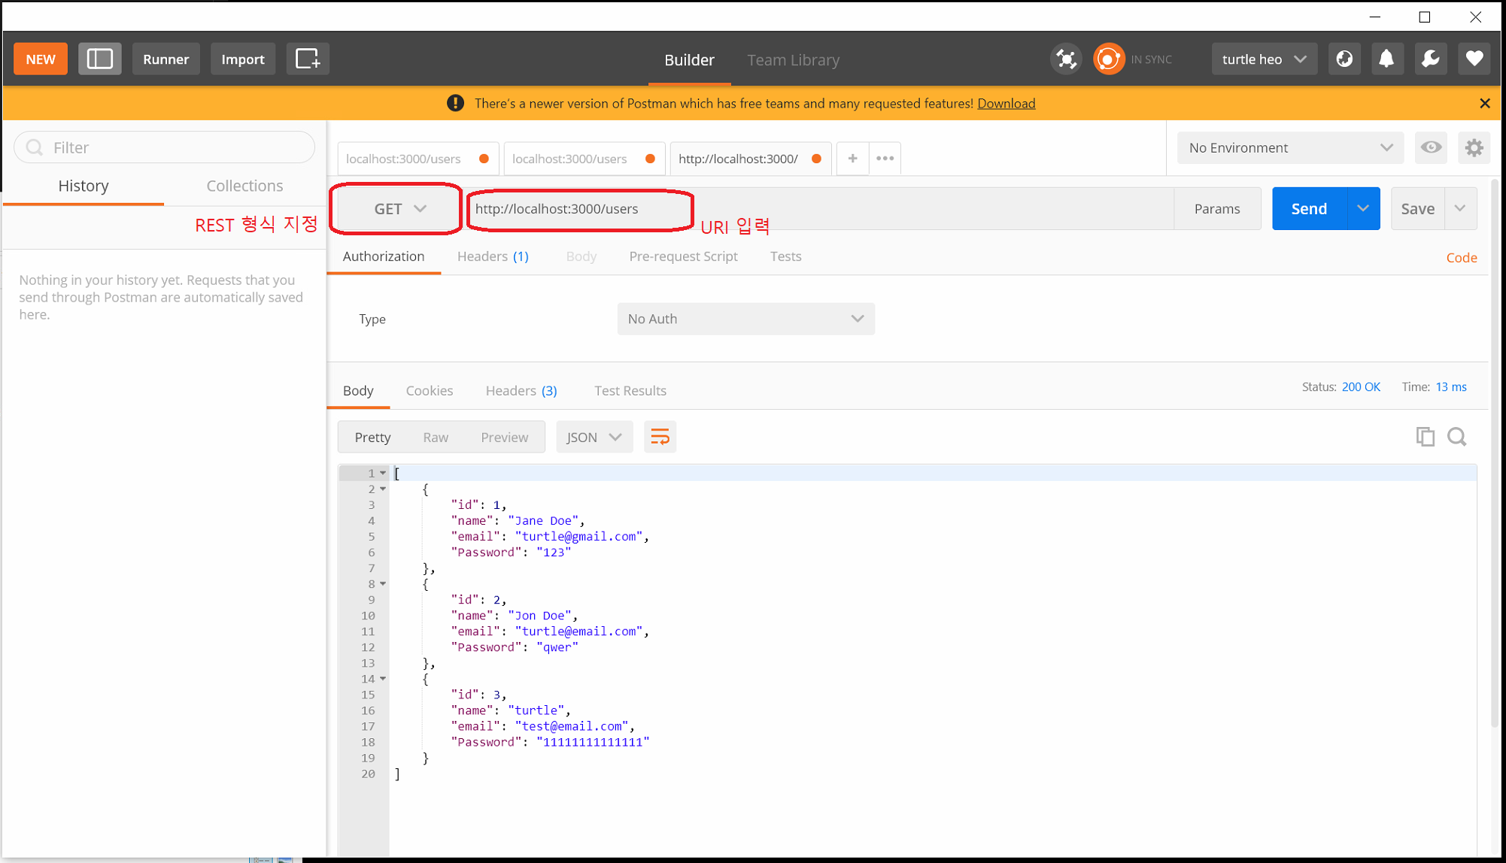
Task: Copy the response body to clipboard
Action: pyautogui.click(x=1425, y=437)
